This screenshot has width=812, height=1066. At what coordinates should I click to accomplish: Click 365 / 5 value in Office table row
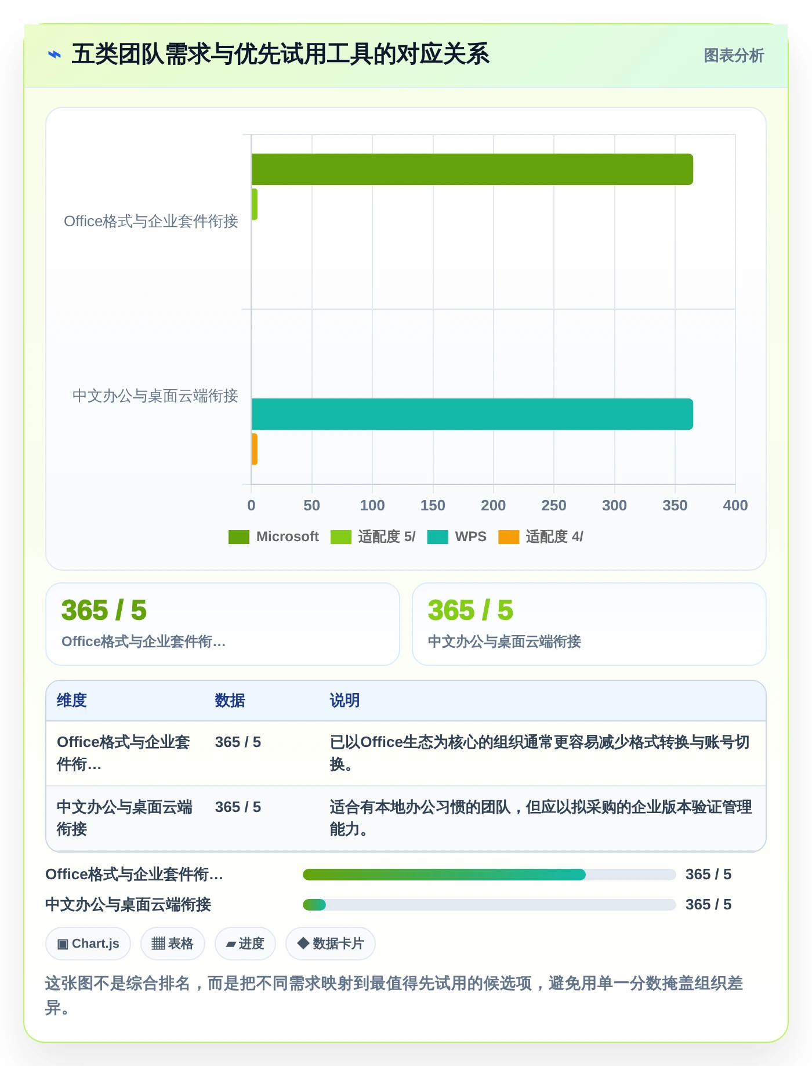coord(238,742)
